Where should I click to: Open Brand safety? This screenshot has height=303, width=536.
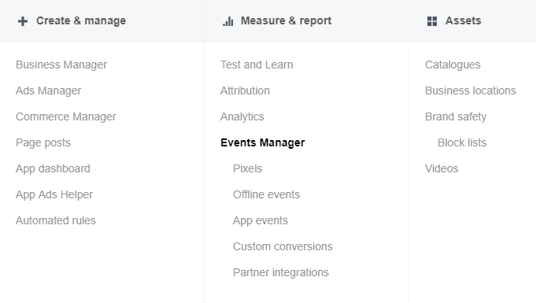456,116
